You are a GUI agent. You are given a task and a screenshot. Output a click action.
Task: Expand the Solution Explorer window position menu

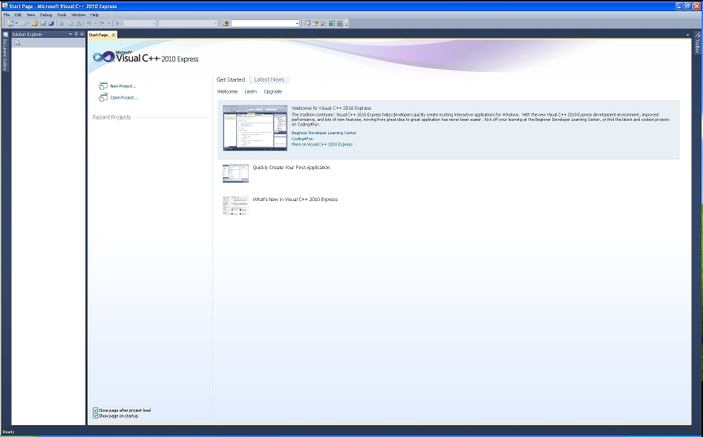[x=70, y=34]
